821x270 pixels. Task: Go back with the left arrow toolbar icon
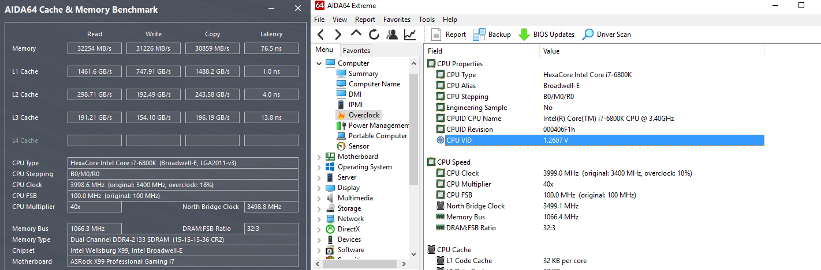pos(321,35)
